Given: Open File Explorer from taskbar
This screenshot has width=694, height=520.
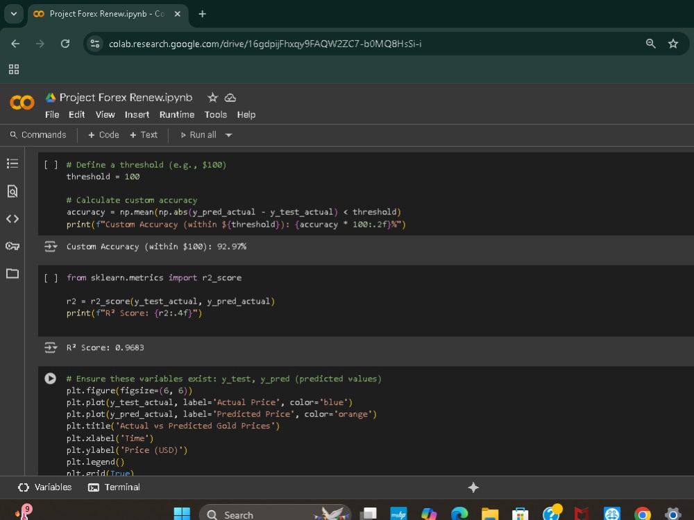Looking at the screenshot, I should tap(489, 514).
